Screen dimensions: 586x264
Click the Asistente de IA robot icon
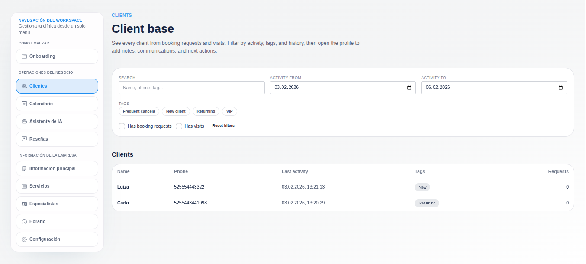coord(24,122)
